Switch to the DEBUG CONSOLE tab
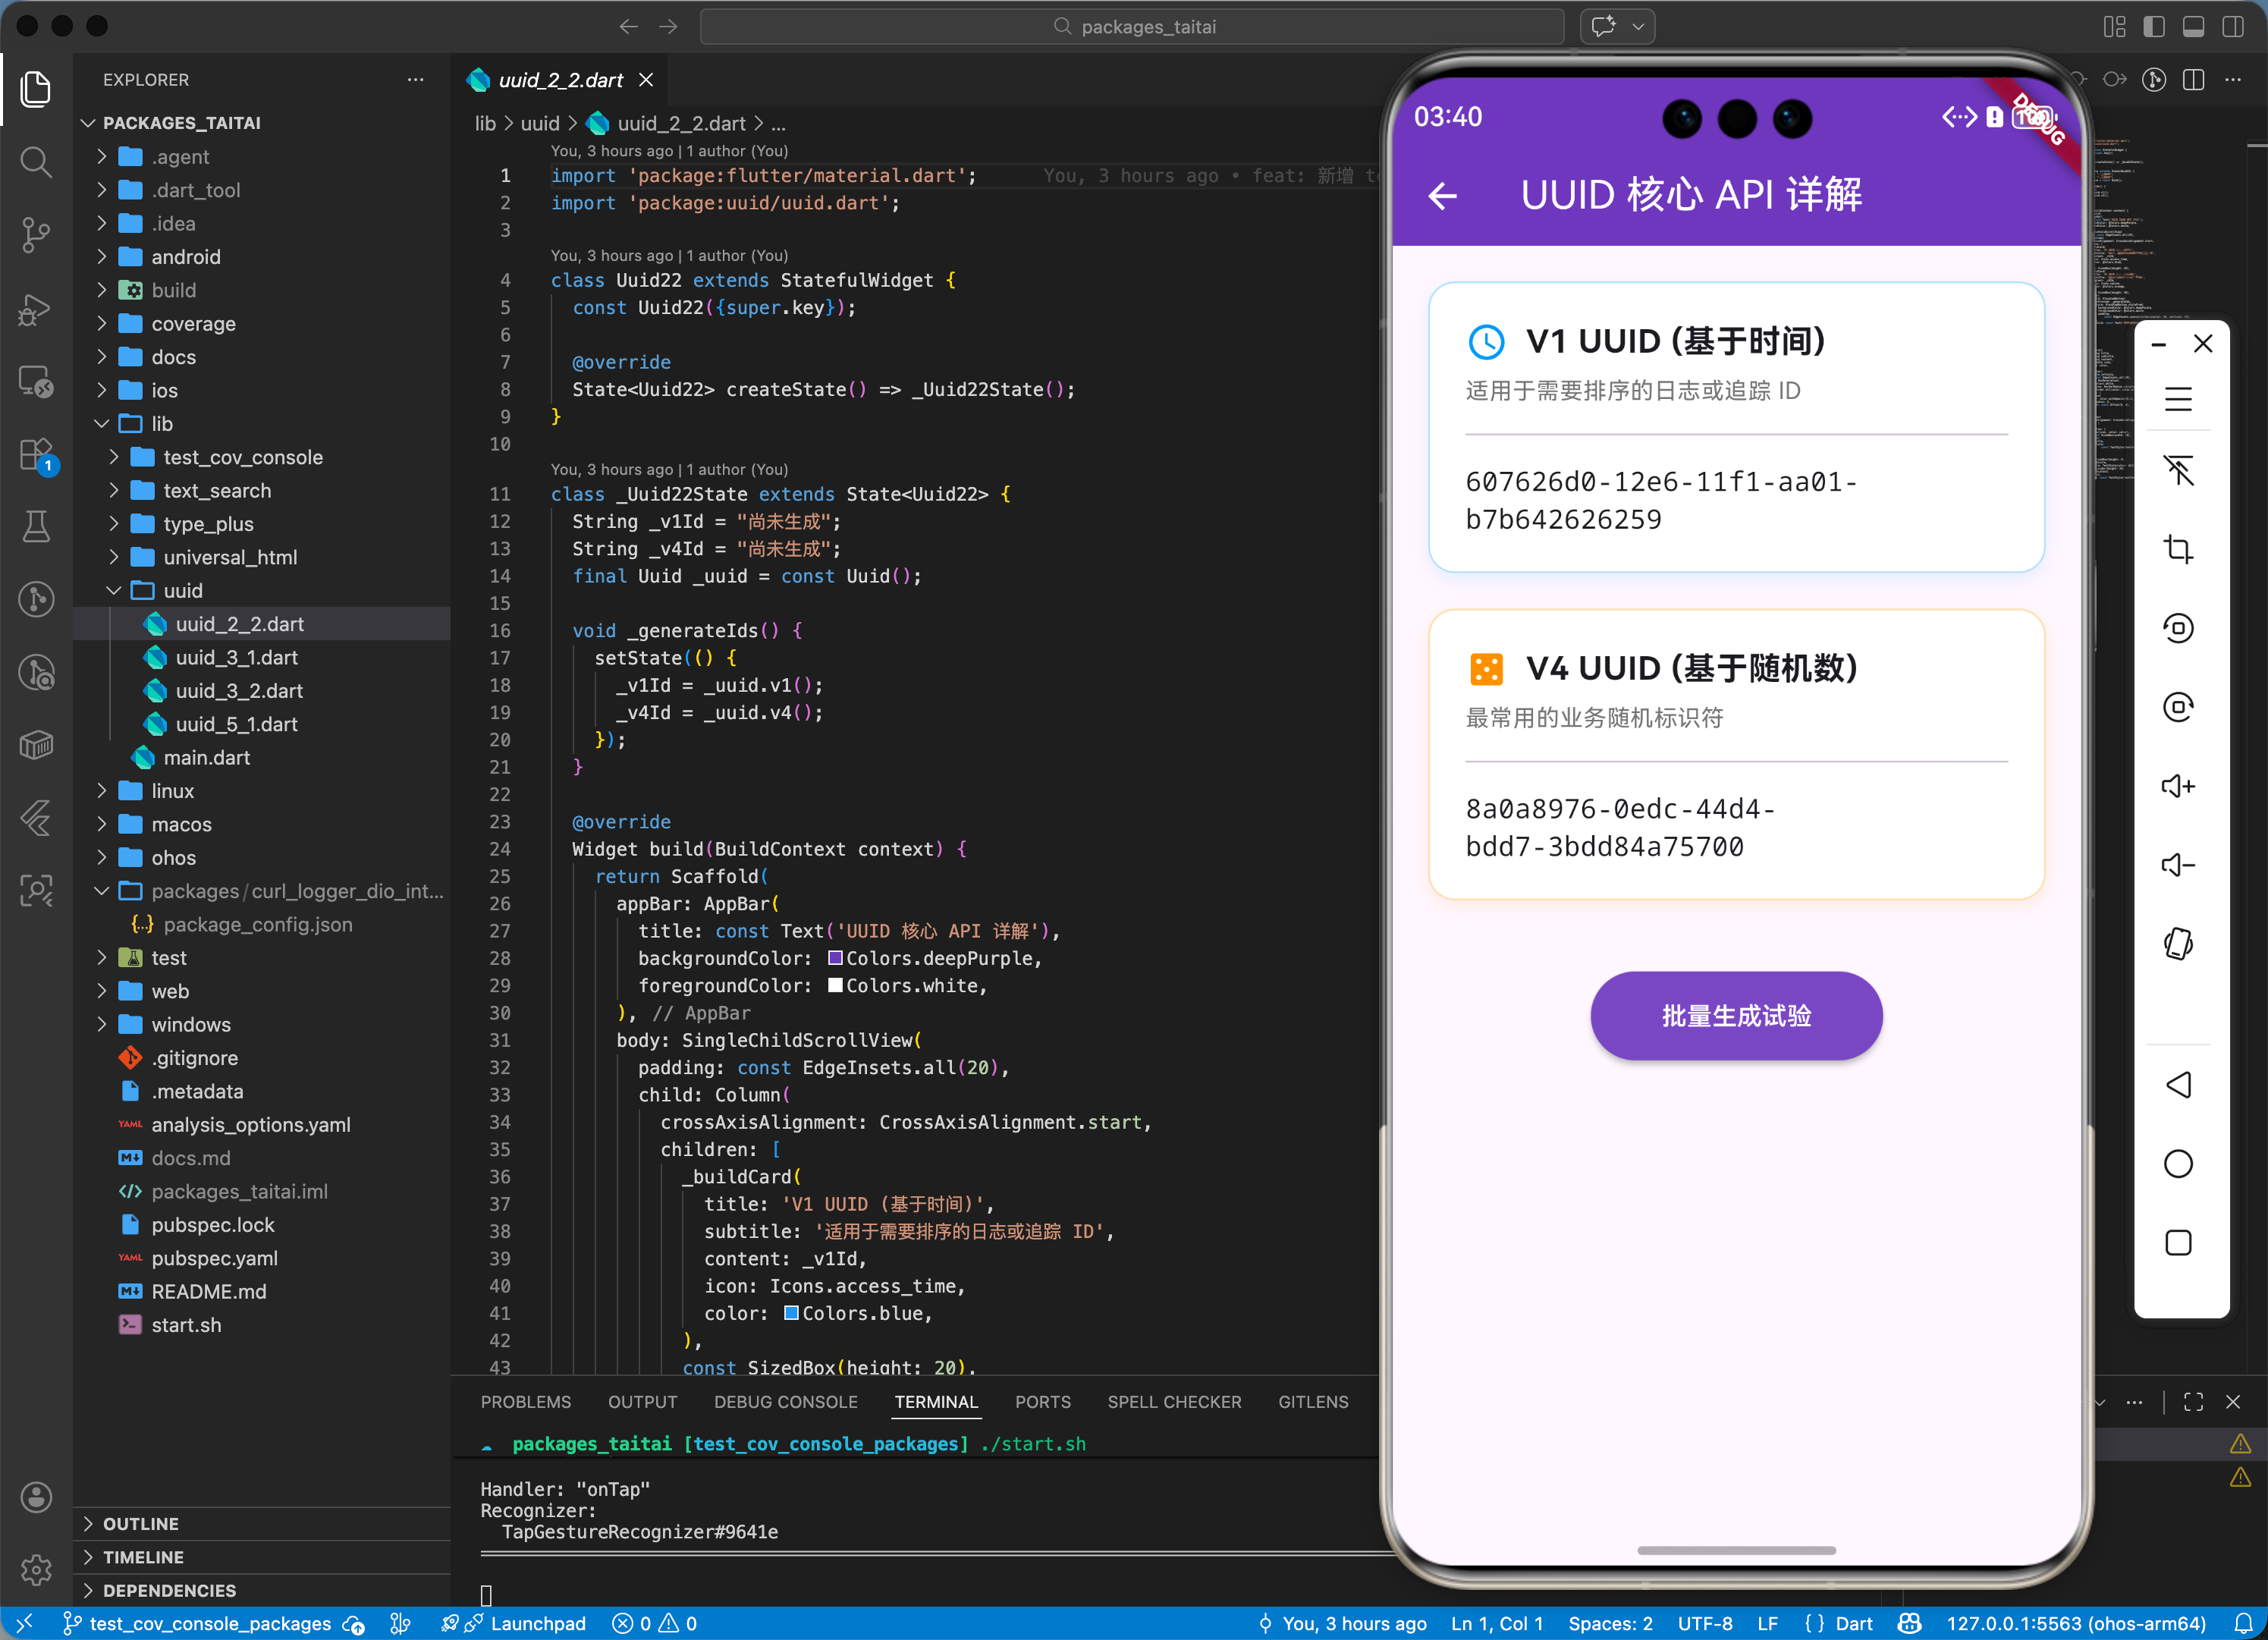Screen dimensions: 2268x1640 [x=785, y=1402]
